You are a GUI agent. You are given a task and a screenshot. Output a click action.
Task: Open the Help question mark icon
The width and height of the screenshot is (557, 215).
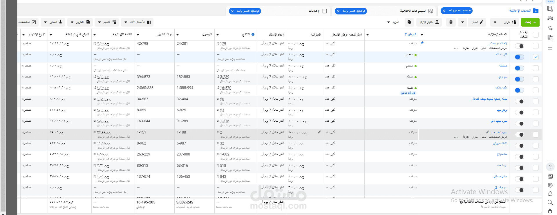(550, 167)
